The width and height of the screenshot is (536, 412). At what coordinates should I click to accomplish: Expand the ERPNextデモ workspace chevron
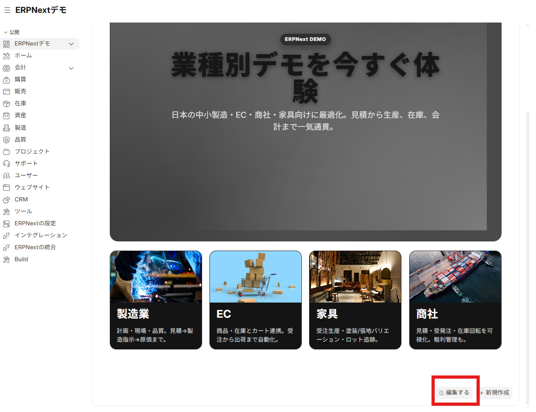pyautogui.click(x=71, y=44)
